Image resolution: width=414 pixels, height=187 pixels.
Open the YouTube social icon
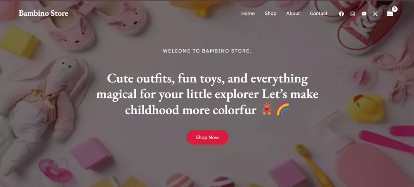click(x=364, y=14)
